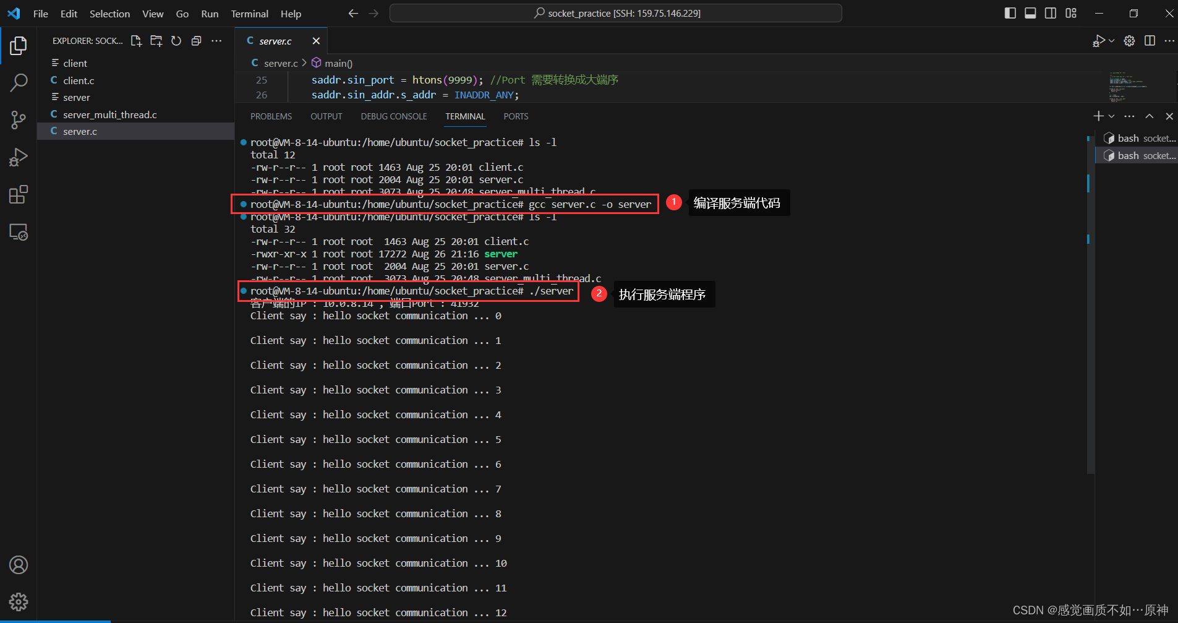Go back using the navigation arrow
This screenshot has height=623, width=1178.
(353, 13)
